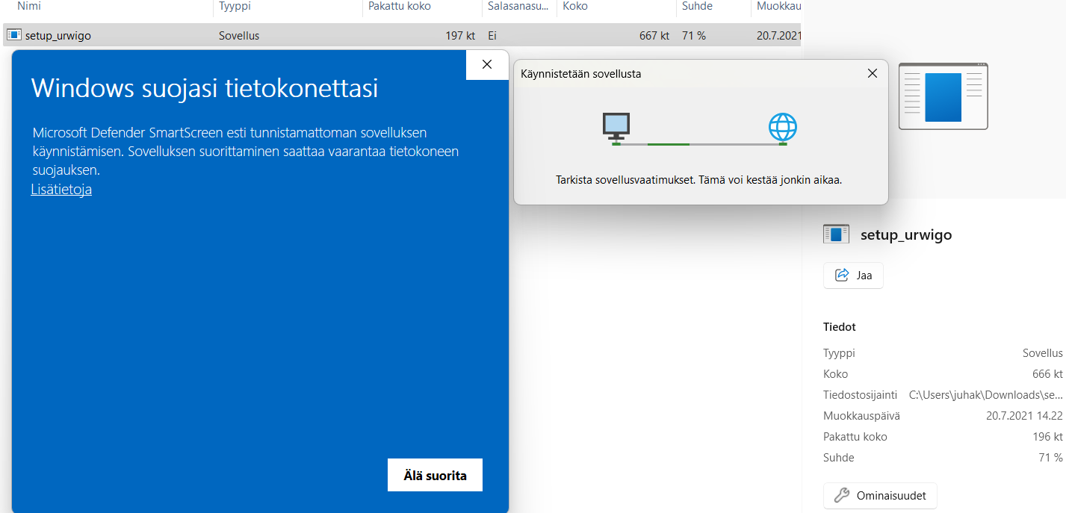Close the Käynnistetään sovellusta dialog
Screen dimensions: 1066x513
coord(872,74)
